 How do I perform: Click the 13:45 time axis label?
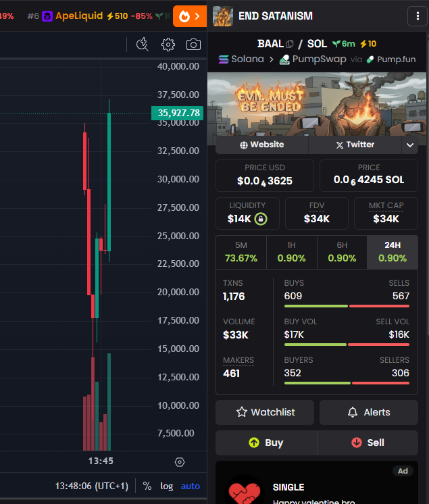101,461
